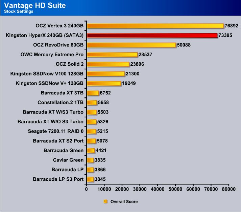Click the 'Barracuda XT 3TB' label
Viewport: 241px width, 212px height.
point(62,93)
